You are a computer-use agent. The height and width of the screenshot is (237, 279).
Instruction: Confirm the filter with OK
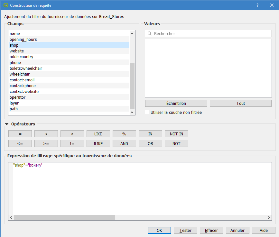coord(159,230)
